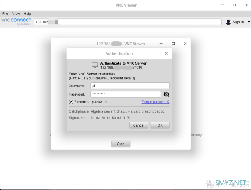
Task: Click the VNC server address bar
Action: (x=128, y=22)
